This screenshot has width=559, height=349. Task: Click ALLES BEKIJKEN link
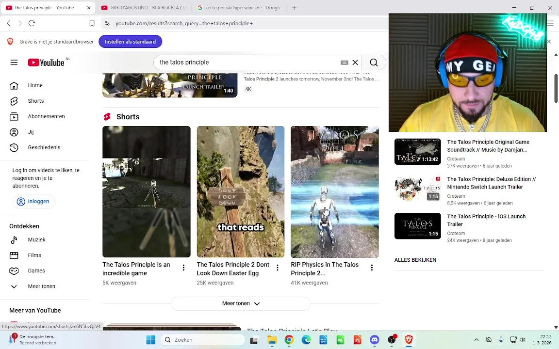pos(415,260)
